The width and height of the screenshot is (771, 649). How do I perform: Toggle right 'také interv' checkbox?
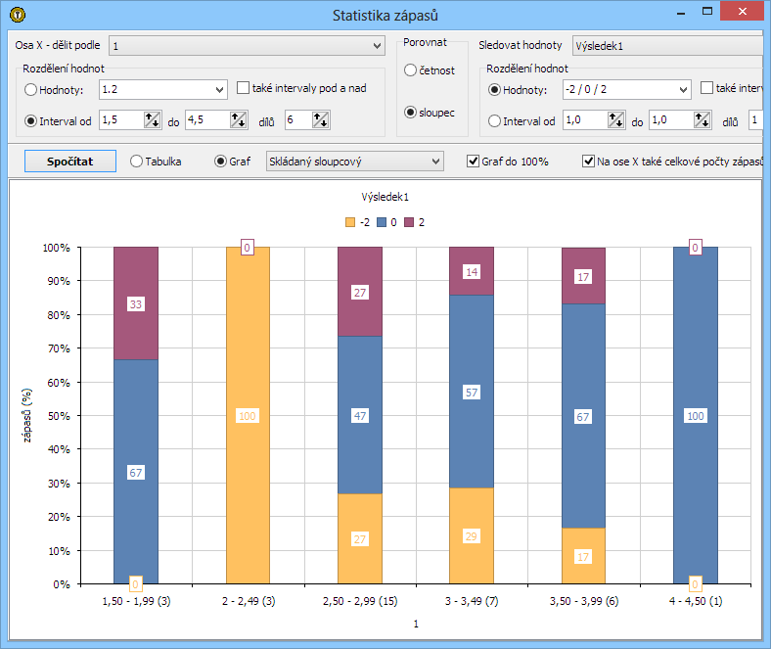point(706,88)
